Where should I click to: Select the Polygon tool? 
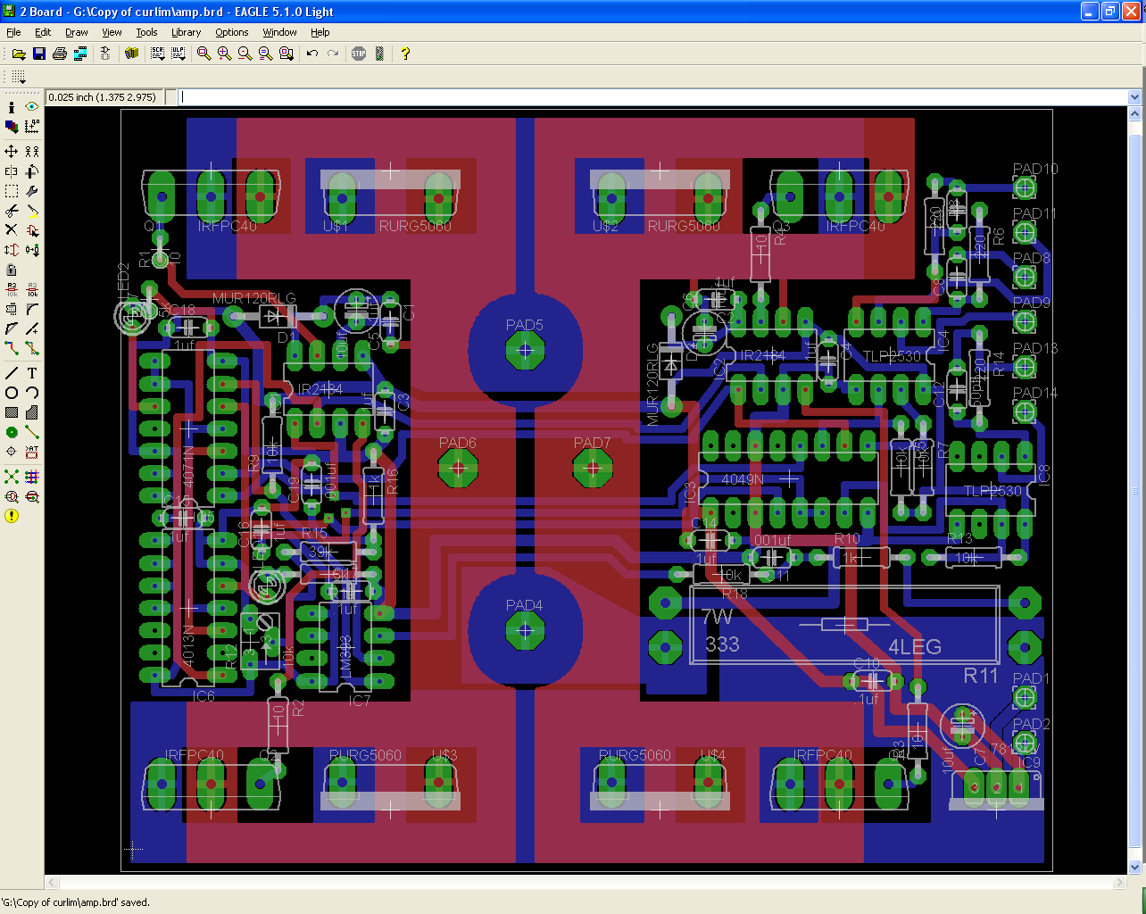coord(32,412)
